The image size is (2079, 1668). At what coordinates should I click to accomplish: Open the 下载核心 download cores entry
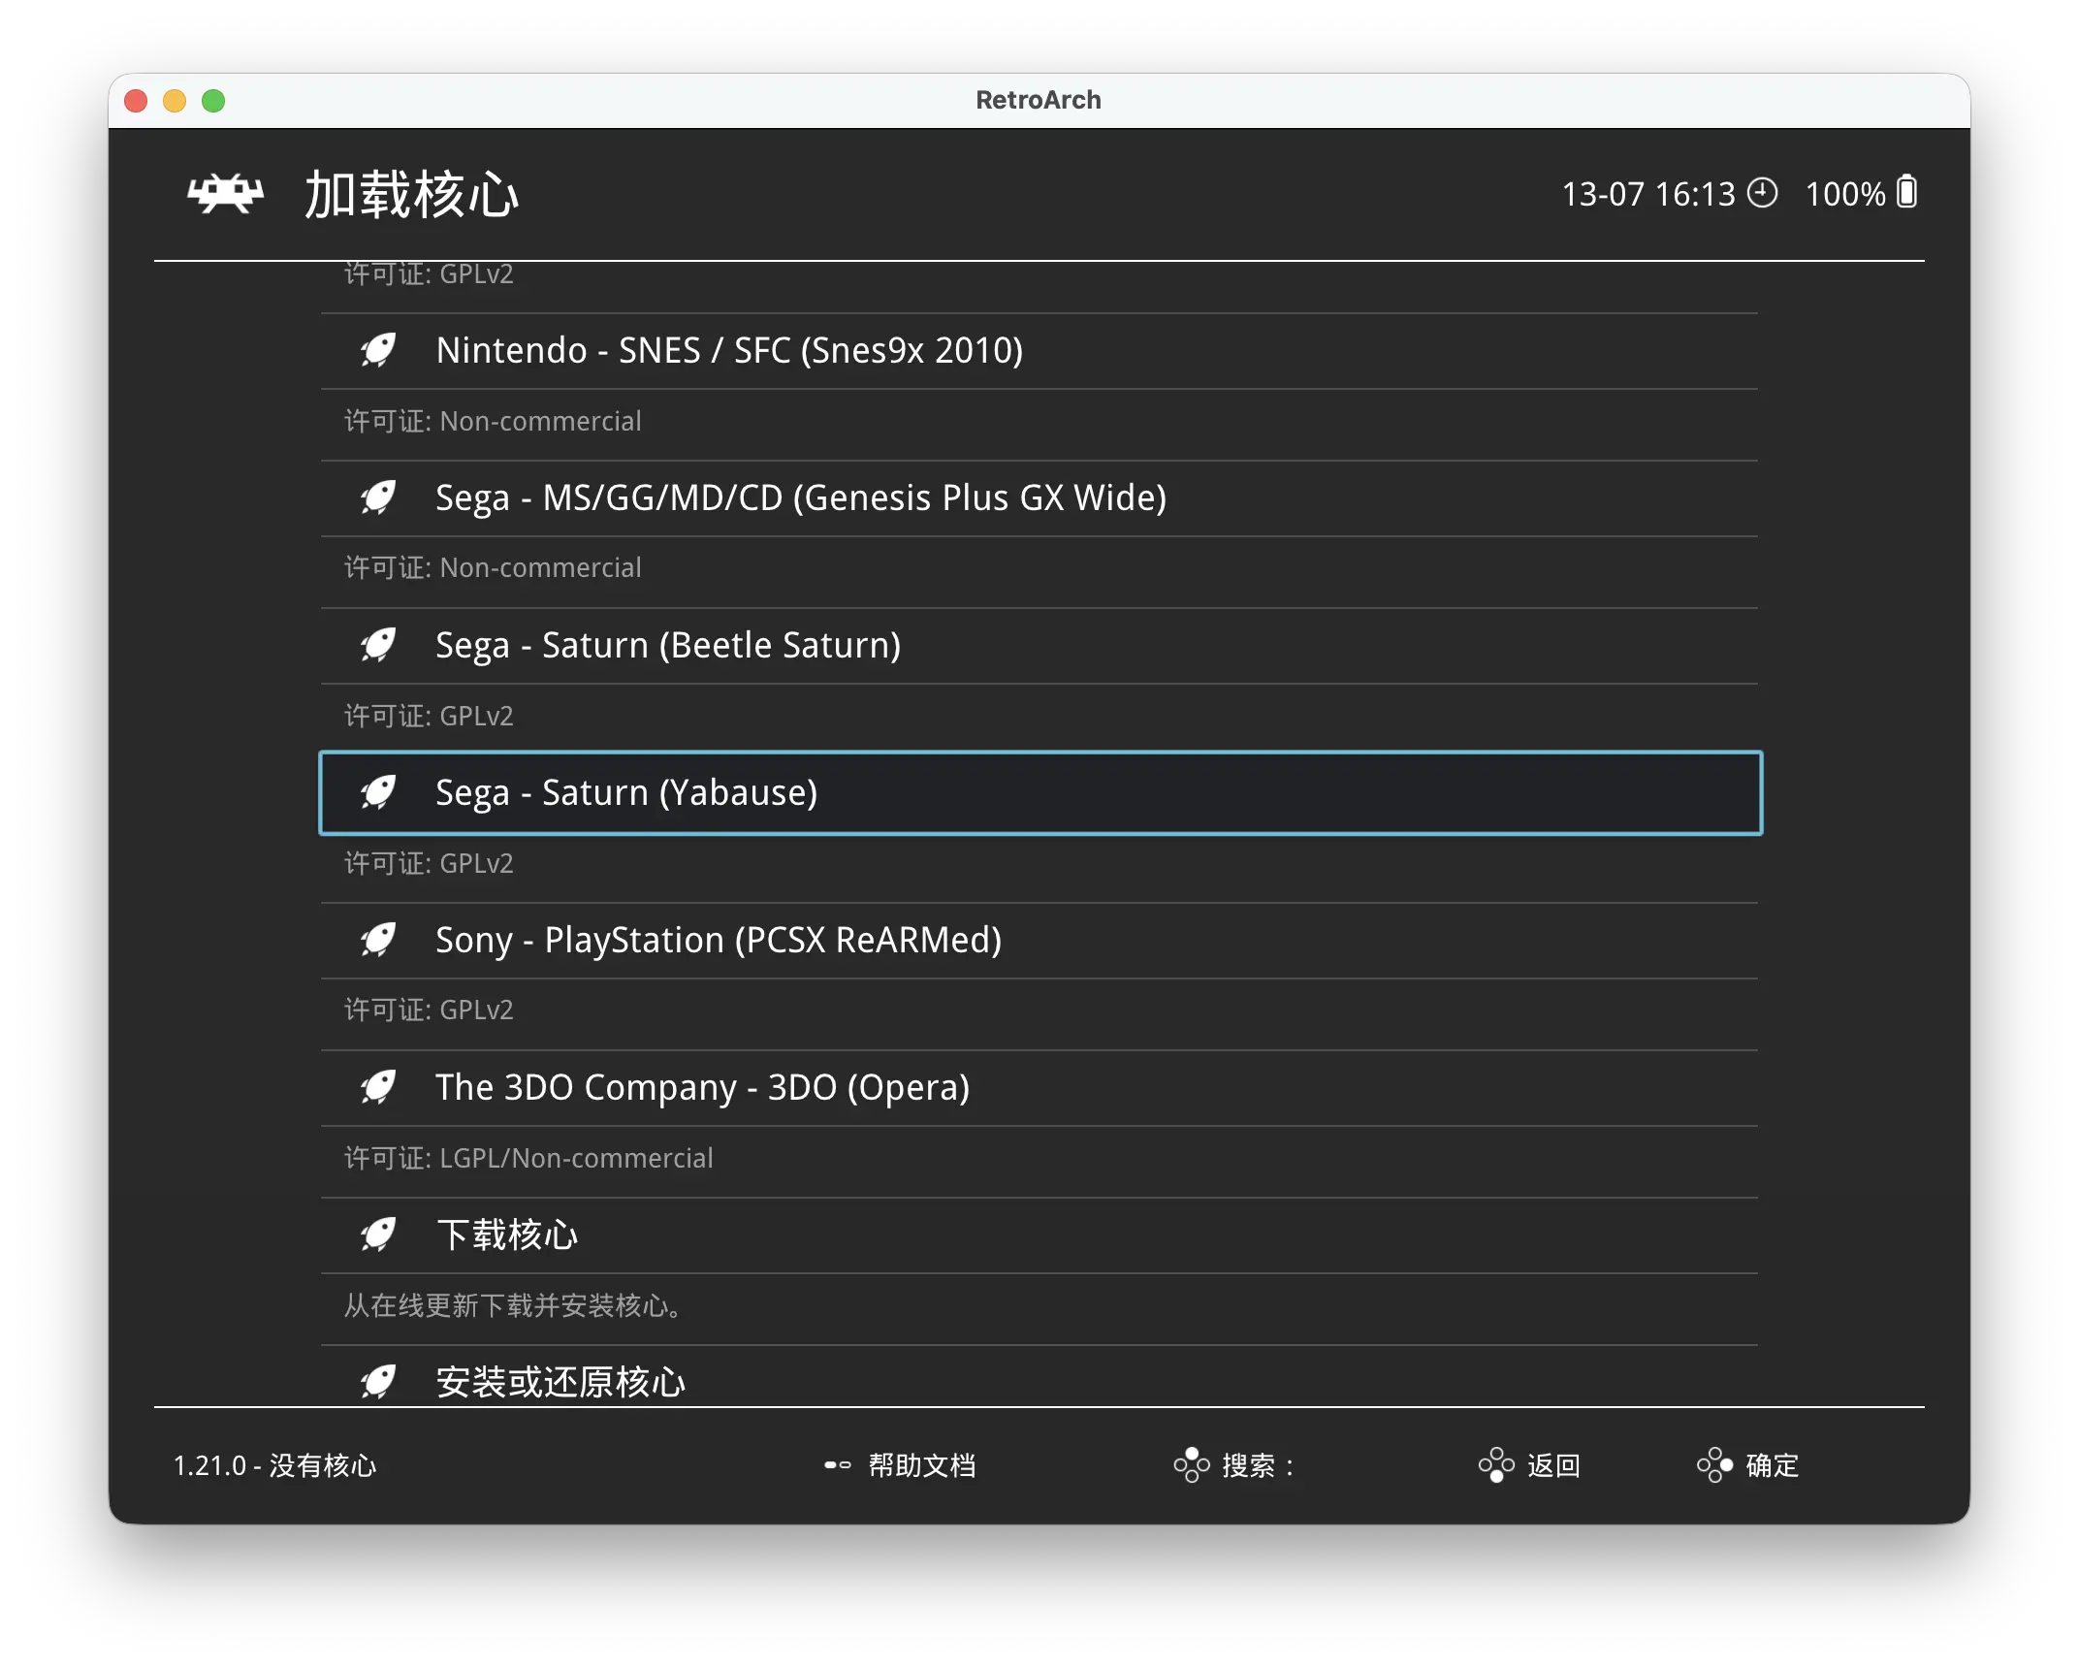(x=1039, y=1235)
